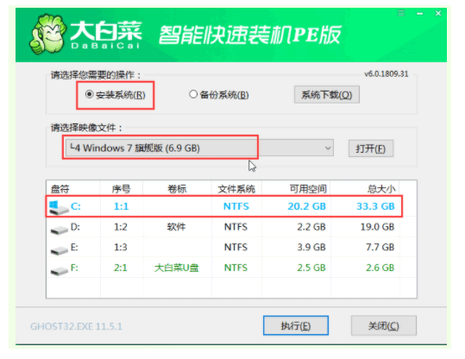Click the 33.3 GB total size value
Viewport: 465px width, 359px height.
pos(375,206)
